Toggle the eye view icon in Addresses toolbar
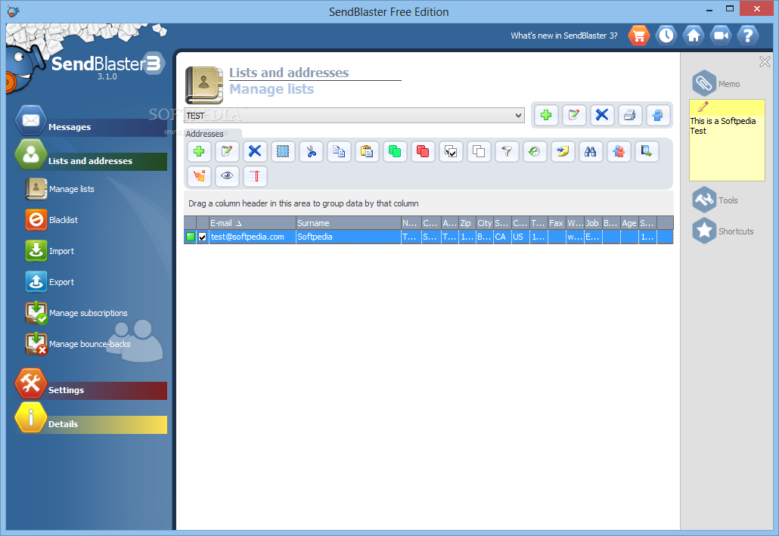779x536 pixels. tap(227, 176)
